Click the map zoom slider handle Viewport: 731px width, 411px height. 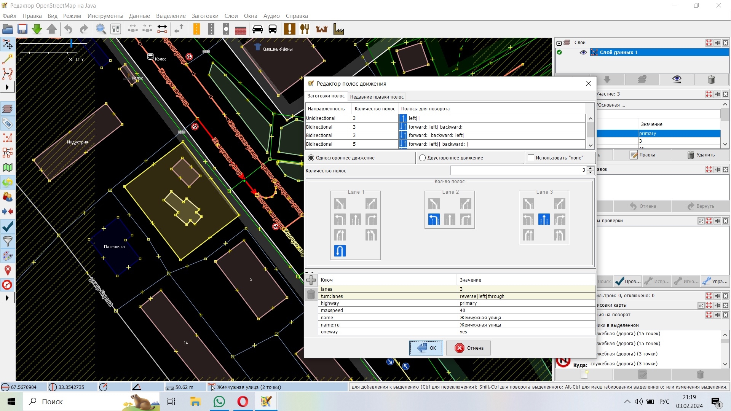pos(71,43)
